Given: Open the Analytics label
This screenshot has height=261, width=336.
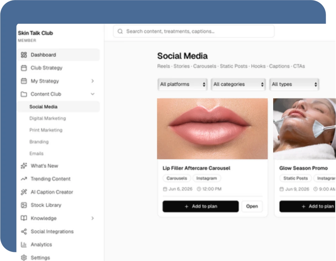Looking at the screenshot, I should 41,245.
